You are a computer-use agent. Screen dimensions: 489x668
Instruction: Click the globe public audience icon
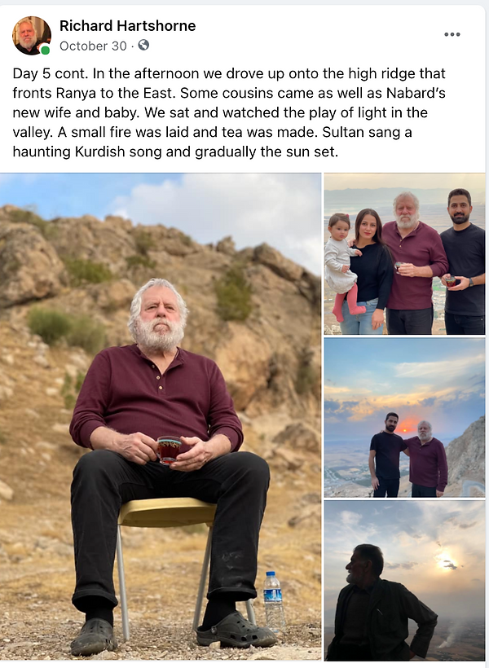143,45
